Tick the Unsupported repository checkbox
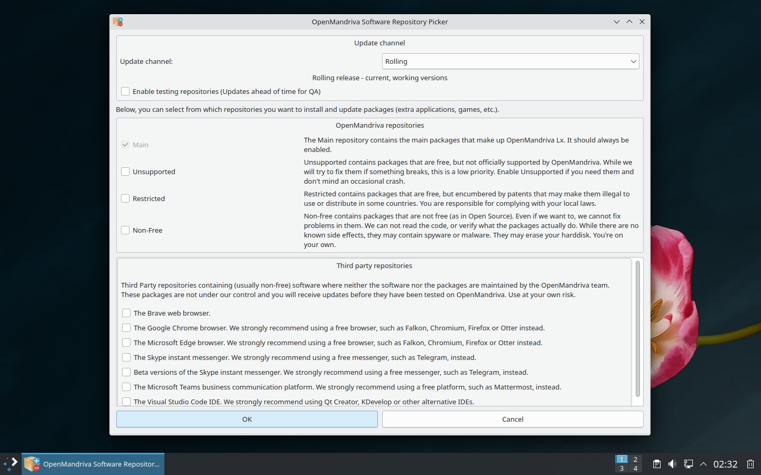The image size is (761, 475). pyautogui.click(x=125, y=172)
